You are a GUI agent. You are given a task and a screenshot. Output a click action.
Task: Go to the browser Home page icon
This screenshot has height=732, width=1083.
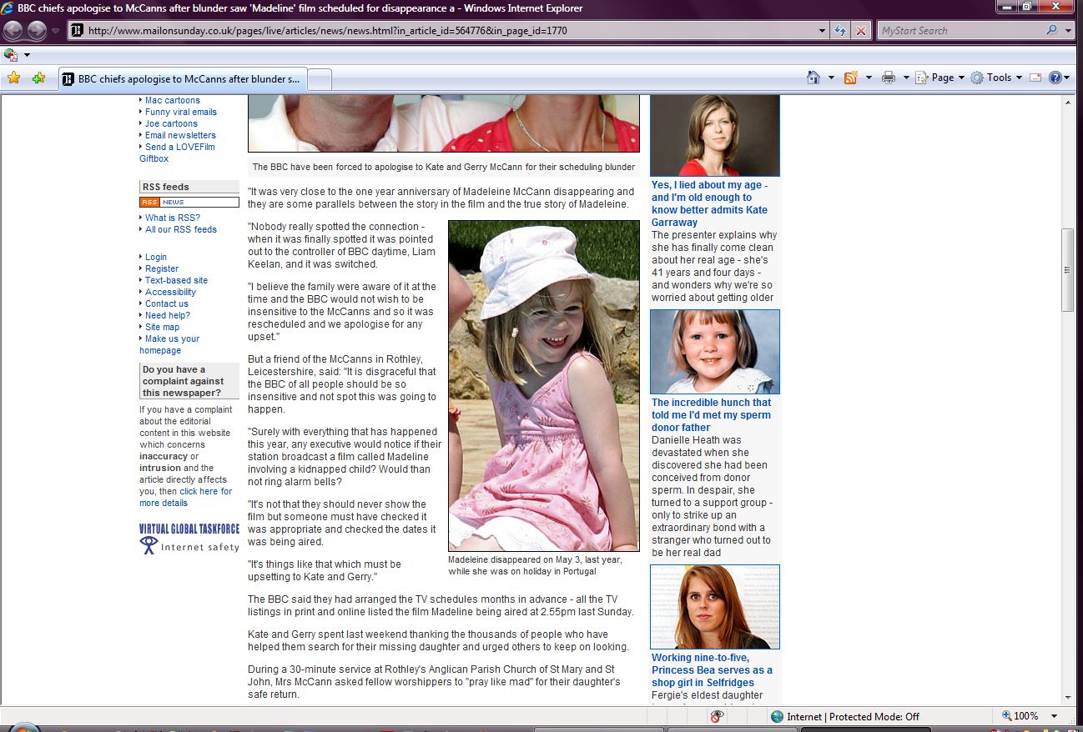(x=814, y=78)
